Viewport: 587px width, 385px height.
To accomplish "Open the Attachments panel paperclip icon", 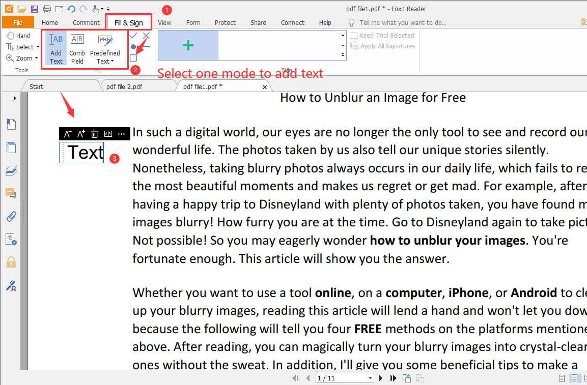I will coord(11,216).
